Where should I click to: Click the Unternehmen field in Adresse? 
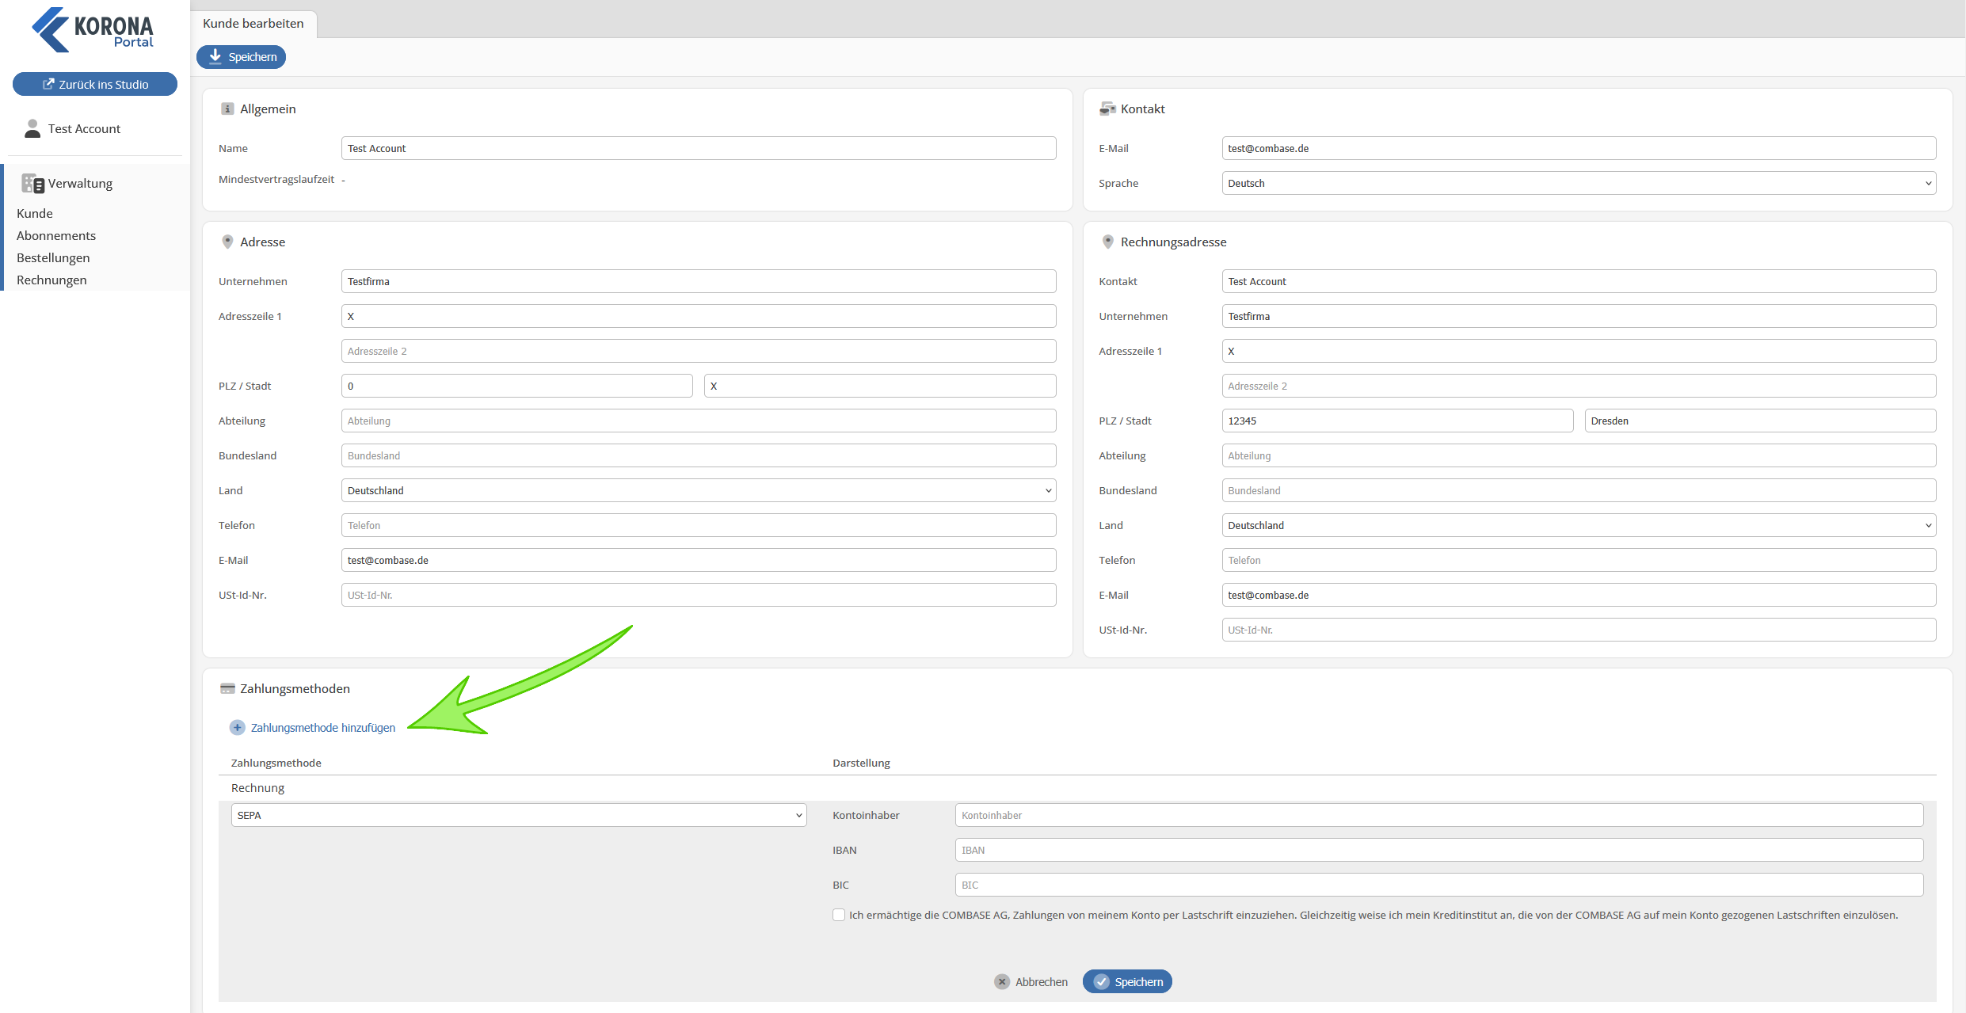click(699, 281)
